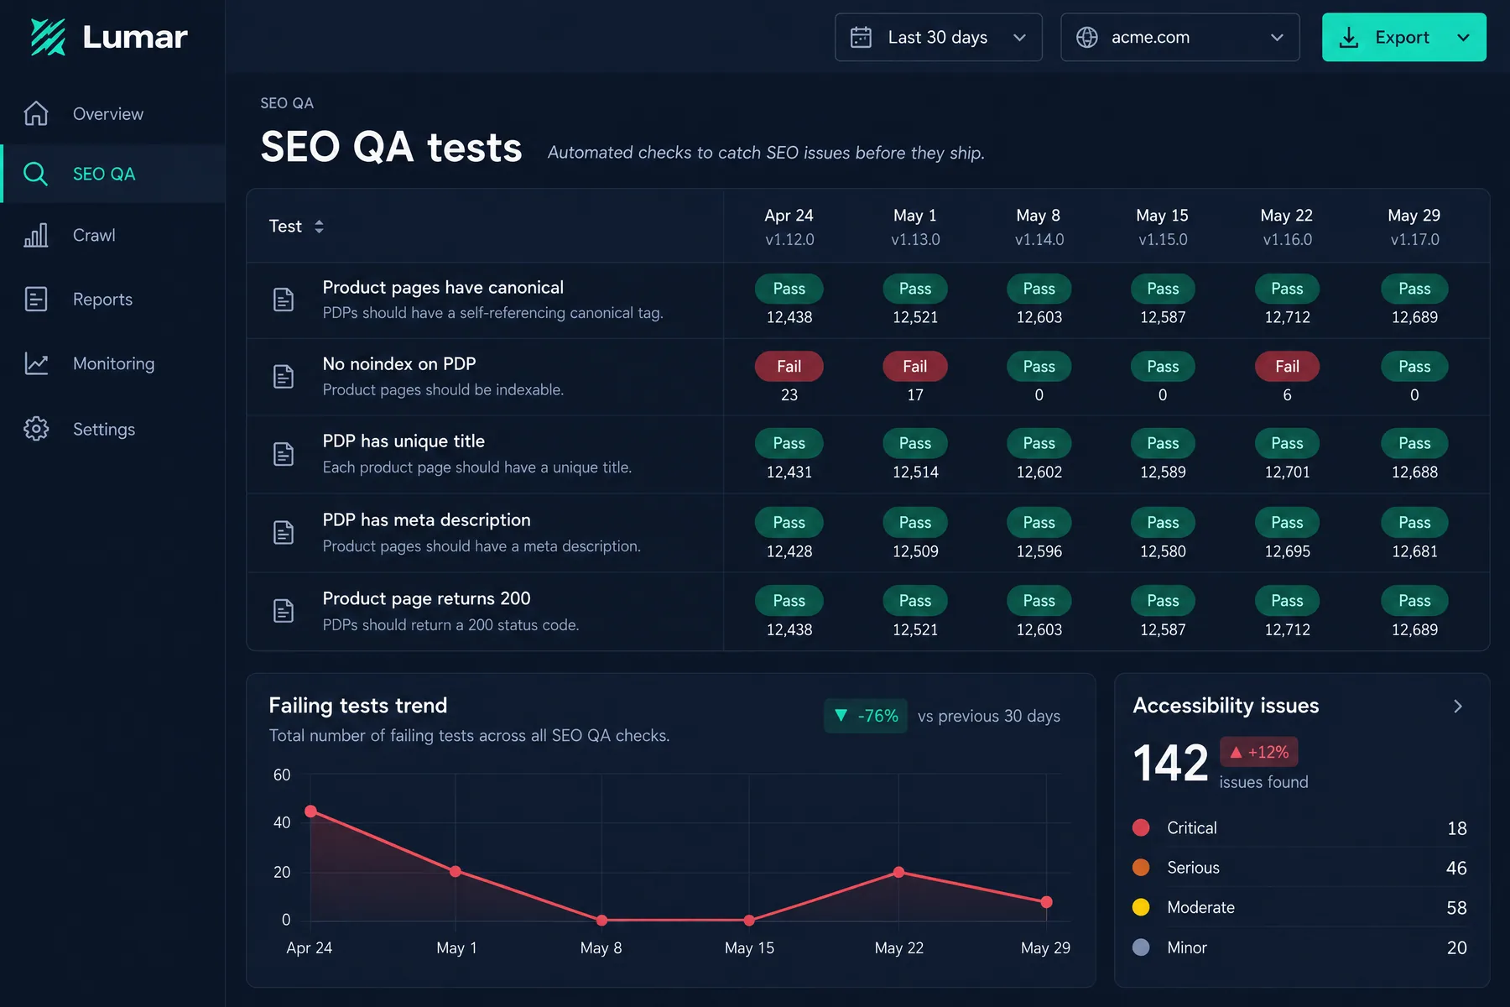Screen dimensions: 1510x1007
Task: Click document icon for PDP has meta description
Action: (284, 533)
